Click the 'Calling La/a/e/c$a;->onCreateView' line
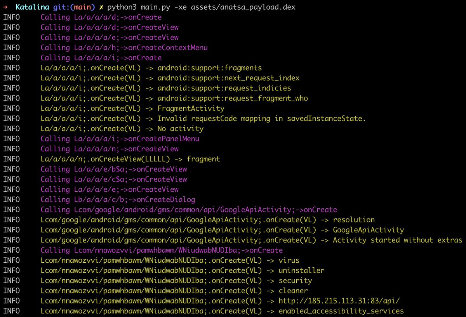 click(114, 179)
